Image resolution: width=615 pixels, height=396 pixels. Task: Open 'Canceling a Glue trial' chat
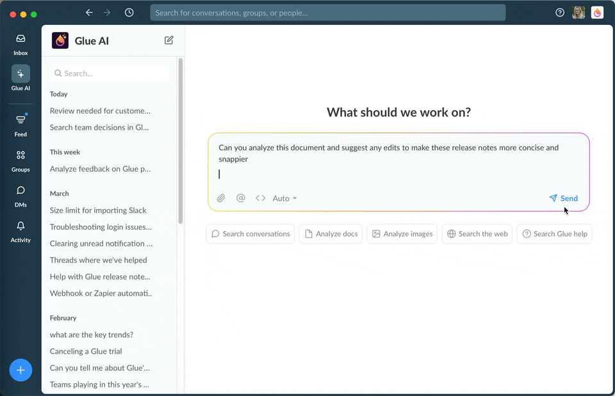click(86, 351)
